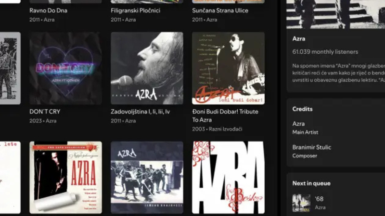Open the Azra biography text starting 'Na spomen imena'
Screen dimensions: 385x216
[x=339, y=73]
